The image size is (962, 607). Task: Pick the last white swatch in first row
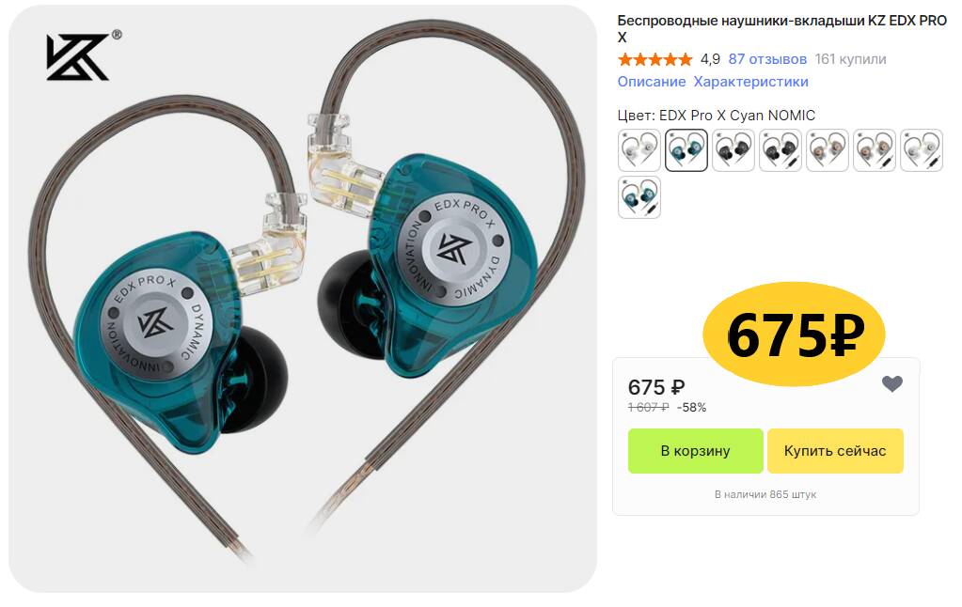click(x=922, y=150)
